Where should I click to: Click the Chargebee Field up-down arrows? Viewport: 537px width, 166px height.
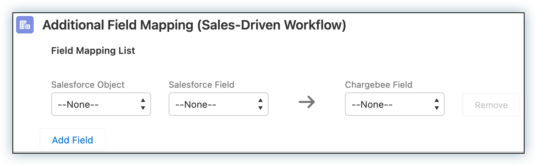point(437,104)
